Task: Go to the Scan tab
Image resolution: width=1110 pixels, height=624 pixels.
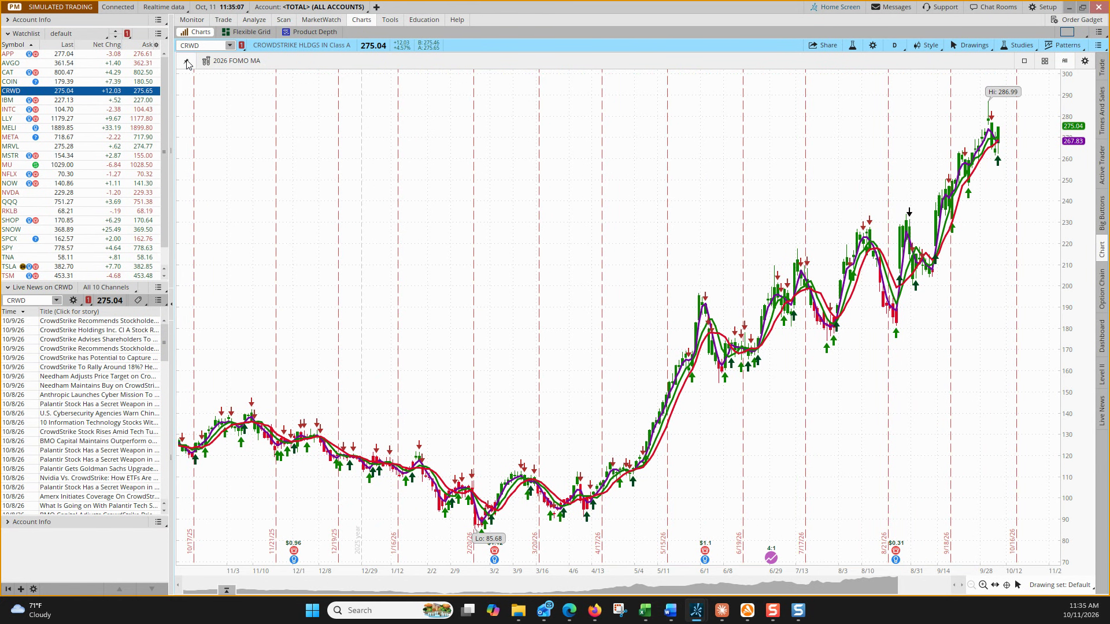Action: [x=283, y=20]
